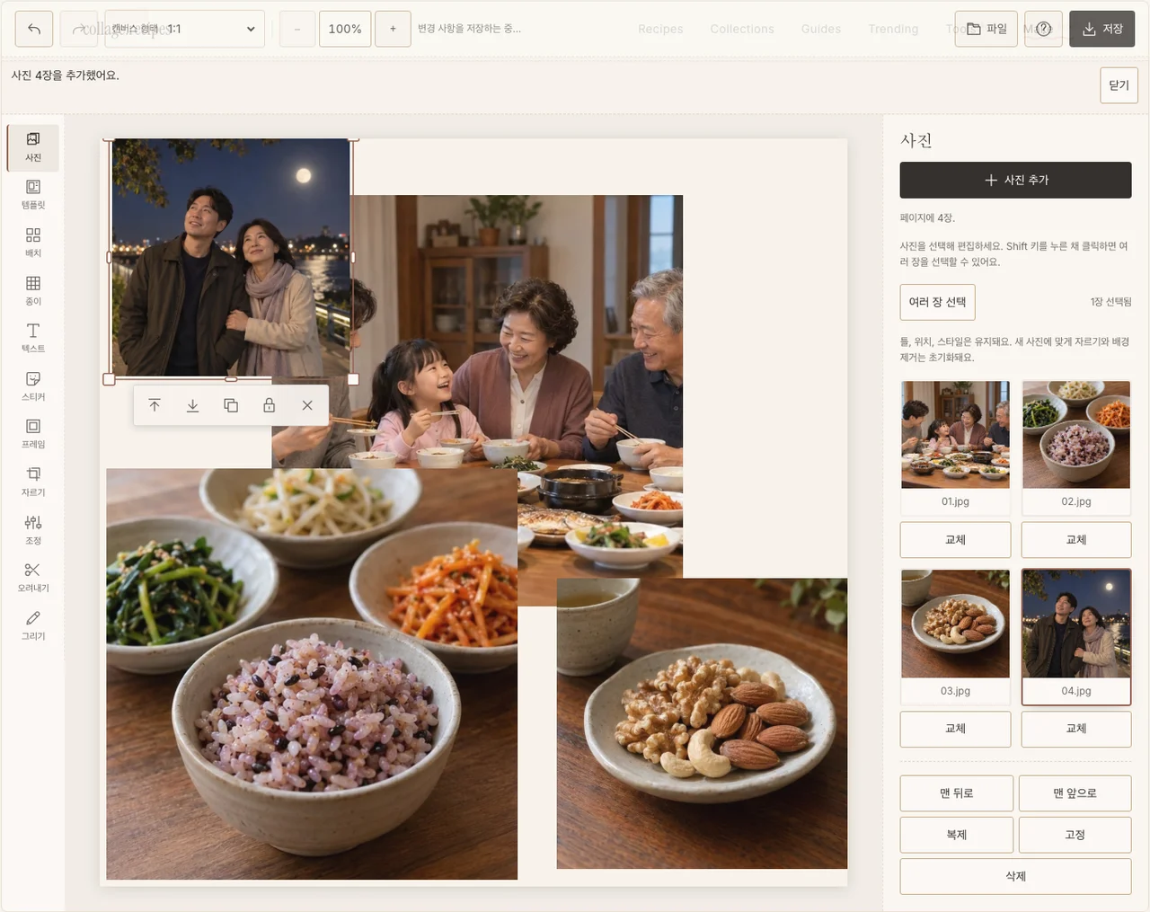The height and width of the screenshot is (912, 1150).
Task: Click 맨 뒤로 to send photo to back
Action: tap(957, 793)
